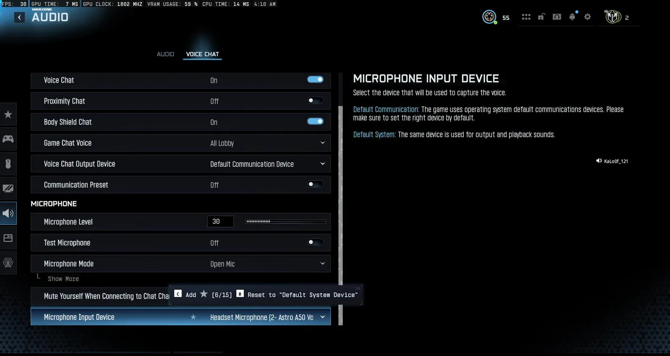Click the "All Lobby" value text
The height and width of the screenshot is (356, 670).
click(222, 143)
